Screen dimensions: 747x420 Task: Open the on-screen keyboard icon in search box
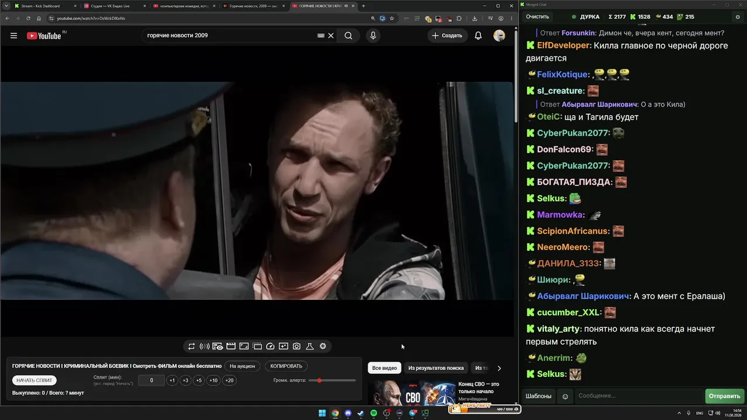point(321,36)
